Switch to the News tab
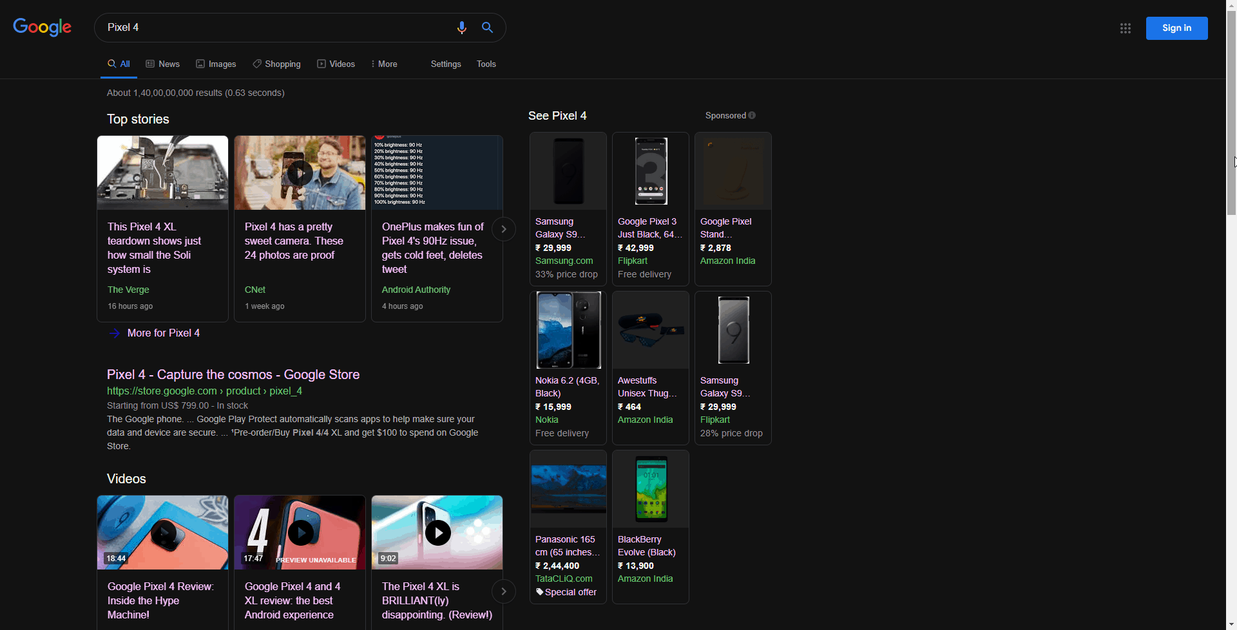 point(168,64)
